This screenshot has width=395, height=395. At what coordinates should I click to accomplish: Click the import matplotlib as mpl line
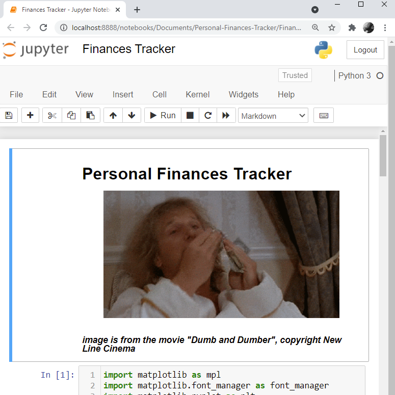click(162, 375)
